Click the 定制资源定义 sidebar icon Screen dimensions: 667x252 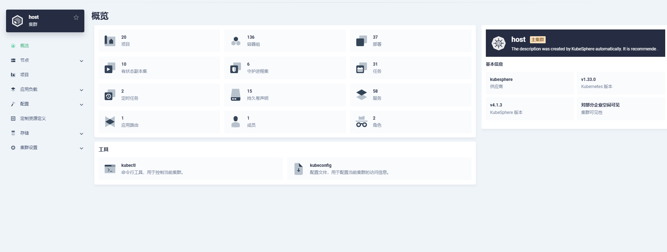tap(13, 119)
